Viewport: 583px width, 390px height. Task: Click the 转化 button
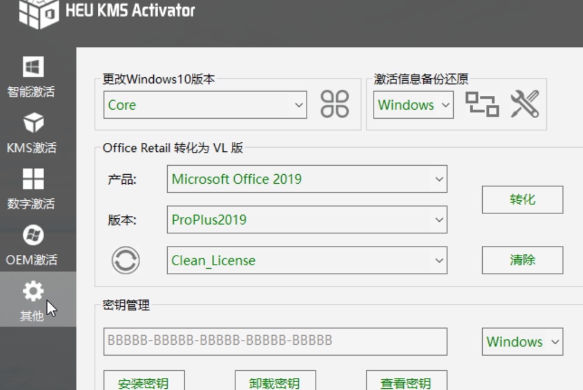[522, 200]
